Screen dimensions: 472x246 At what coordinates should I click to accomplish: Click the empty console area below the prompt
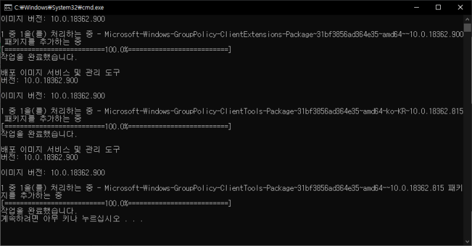[232, 234]
